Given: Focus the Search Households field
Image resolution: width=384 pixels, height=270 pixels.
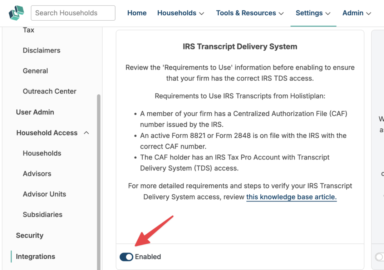Looking at the screenshot, I should (x=73, y=13).
